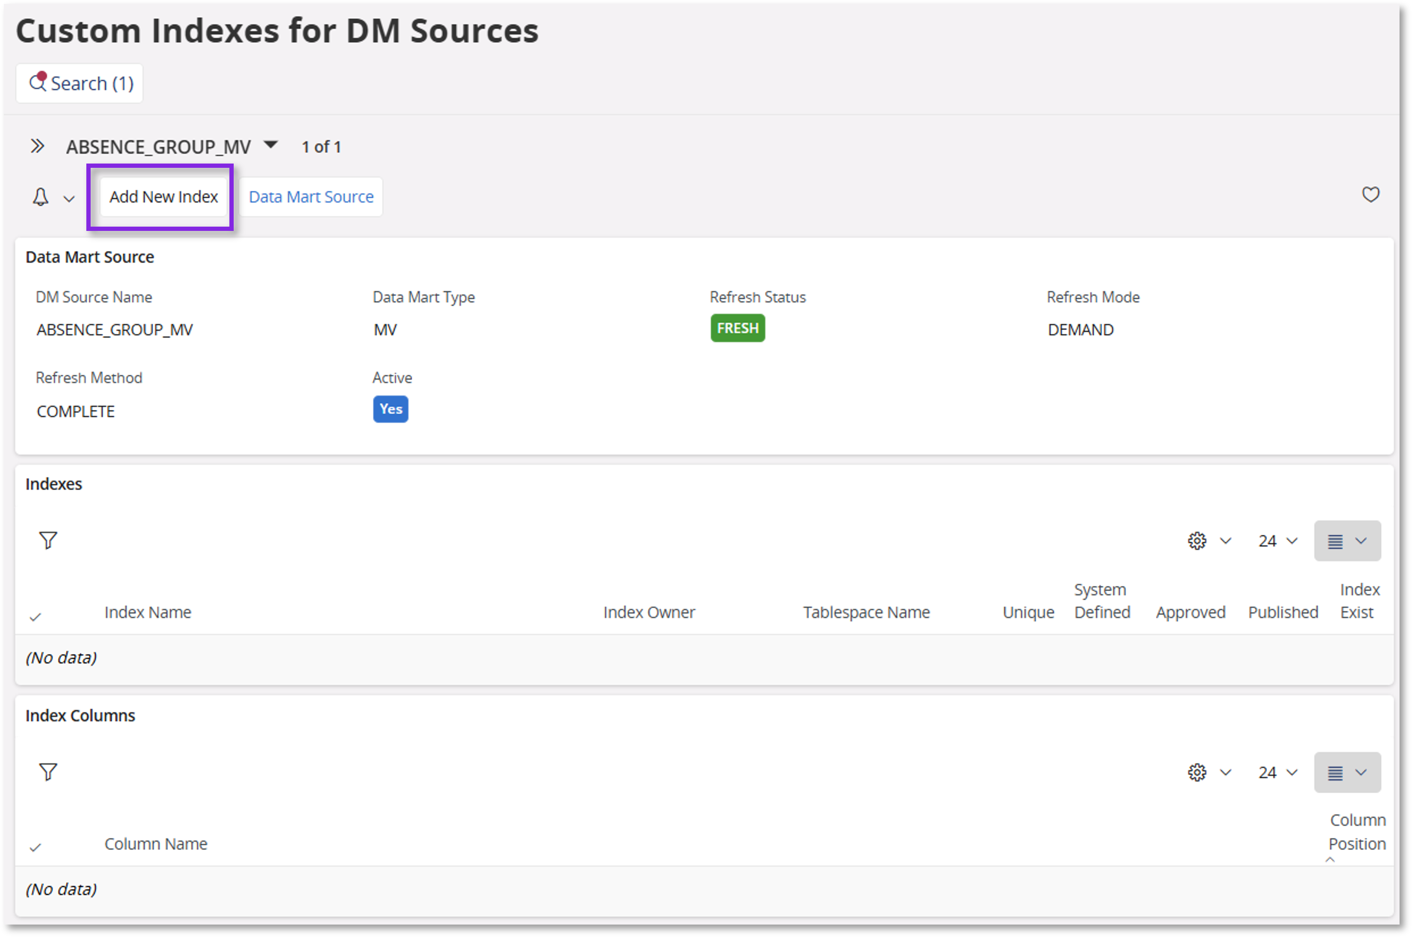Open the ABSENCE_GROUP_MV record selector dropdown

271,145
